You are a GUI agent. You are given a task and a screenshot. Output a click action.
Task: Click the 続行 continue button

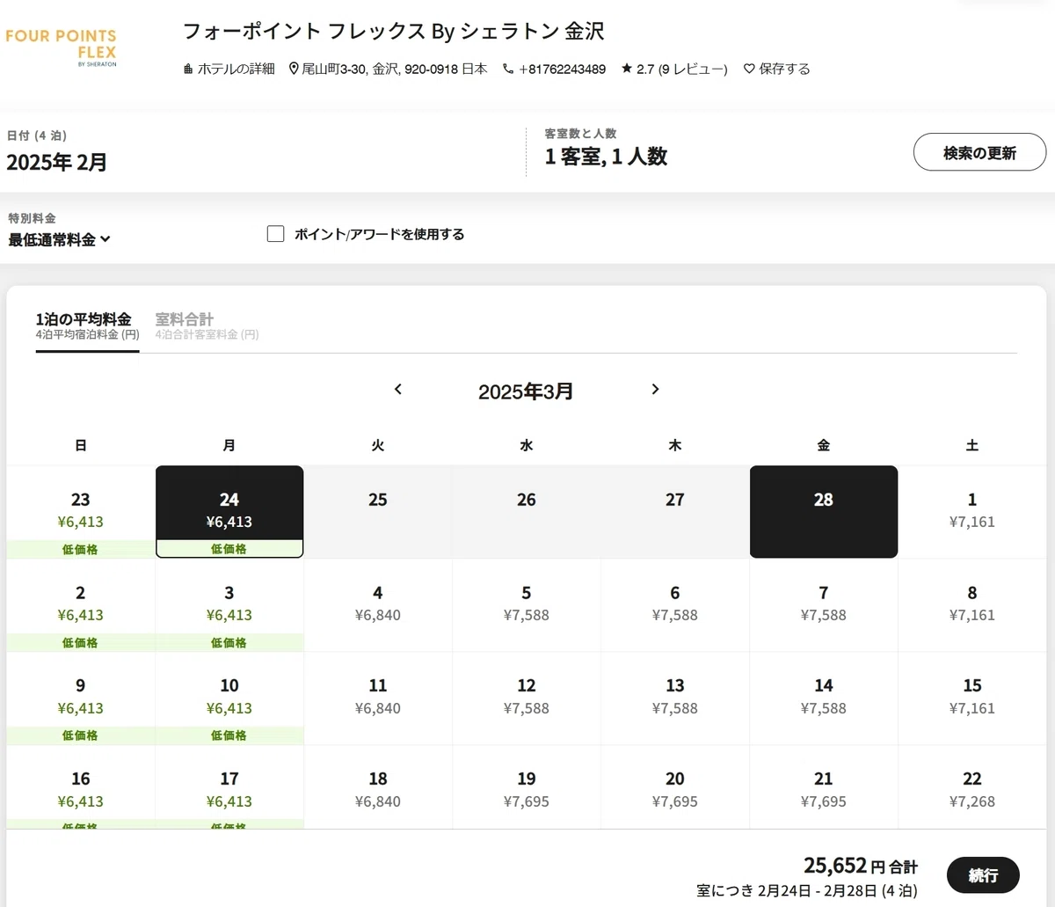[983, 875]
